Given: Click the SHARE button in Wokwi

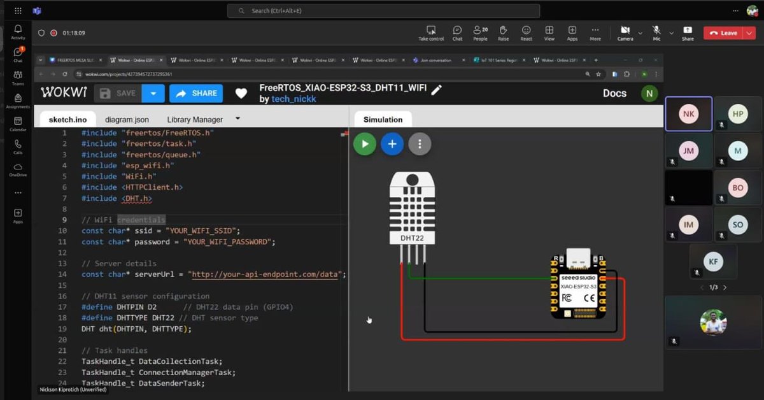Looking at the screenshot, I should click(196, 93).
